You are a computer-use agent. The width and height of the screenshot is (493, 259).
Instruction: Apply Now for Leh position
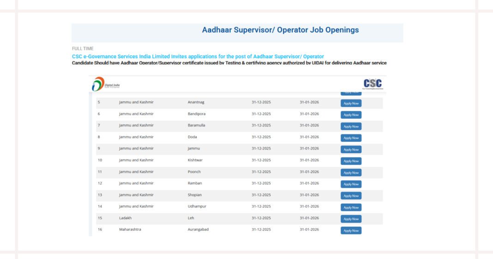click(351, 219)
